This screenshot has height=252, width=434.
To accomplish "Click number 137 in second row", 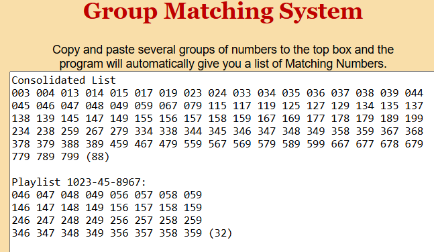I will [x=414, y=106].
